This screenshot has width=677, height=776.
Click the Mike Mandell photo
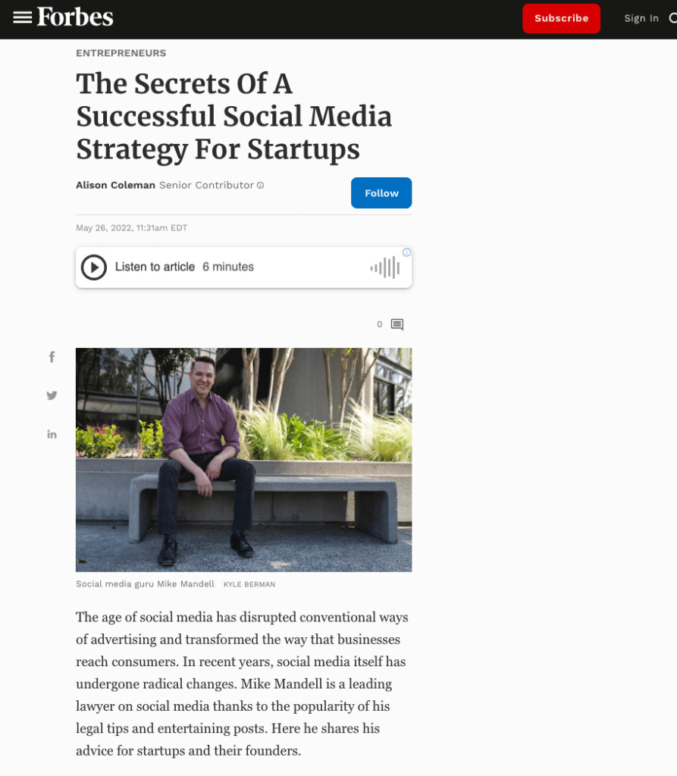(x=243, y=460)
